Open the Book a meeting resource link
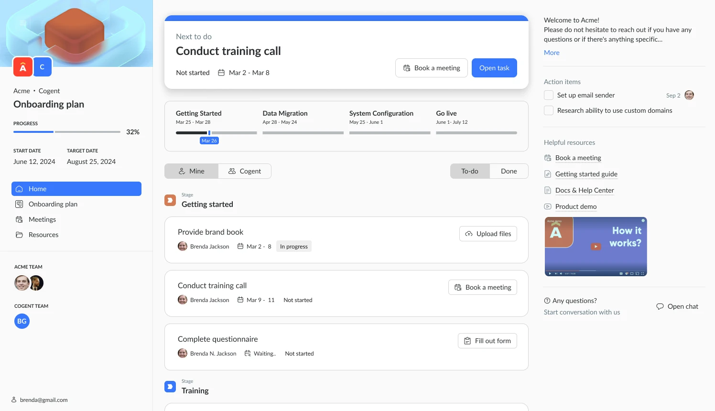The height and width of the screenshot is (411, 715). tap(578, 158)
